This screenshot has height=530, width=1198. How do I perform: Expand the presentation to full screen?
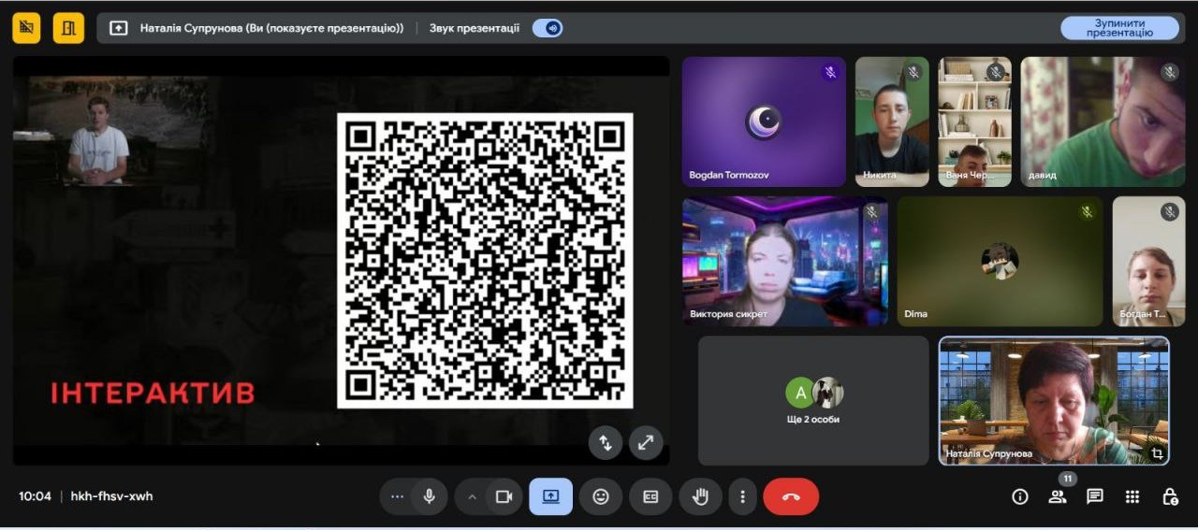(646, 443)
